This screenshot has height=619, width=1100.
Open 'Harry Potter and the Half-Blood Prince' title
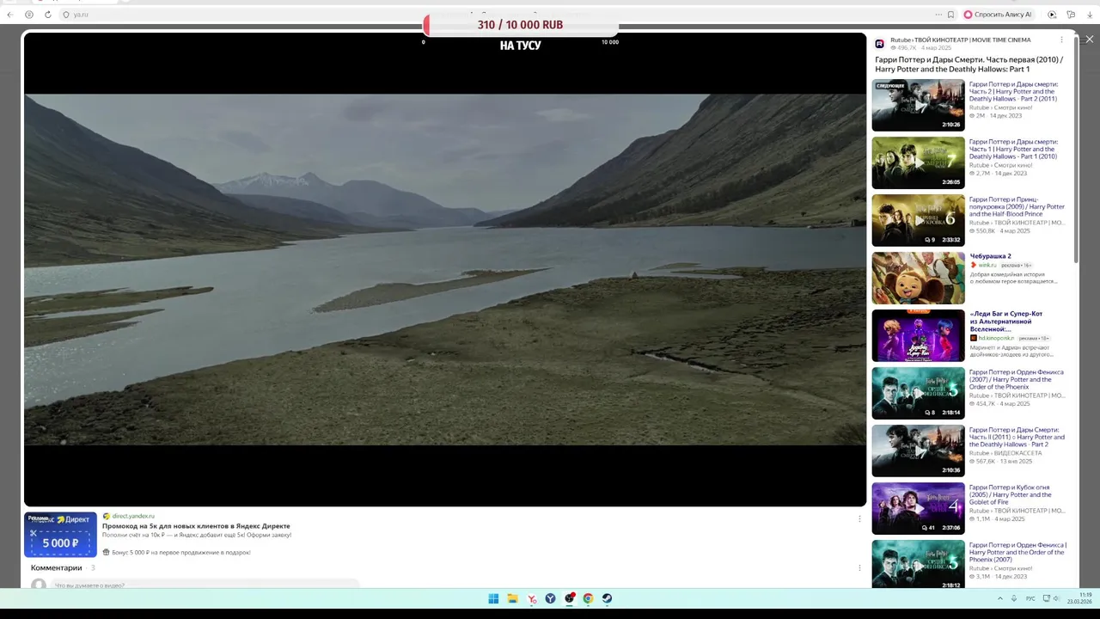pyautogui.click(x=1017, y=206)
